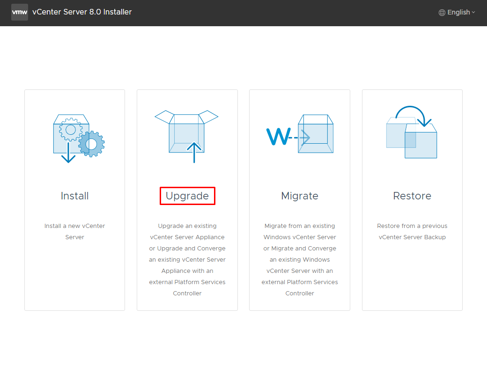Click the VMware logo in the header

[20, 12]
